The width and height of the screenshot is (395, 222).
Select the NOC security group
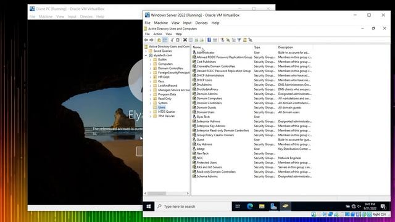(199, 158)
